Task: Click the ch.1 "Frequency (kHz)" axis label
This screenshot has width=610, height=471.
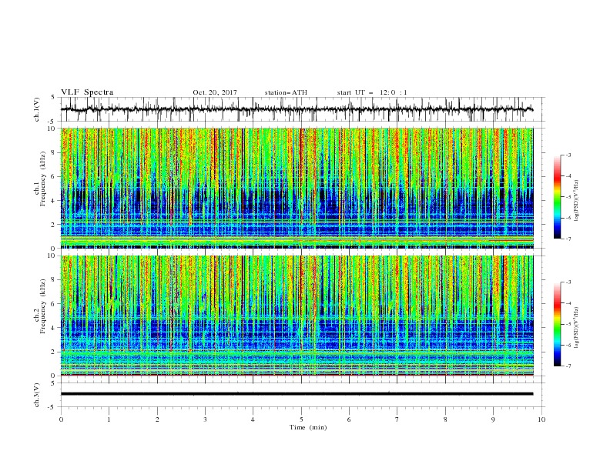Action: click(x=43, y=179)
